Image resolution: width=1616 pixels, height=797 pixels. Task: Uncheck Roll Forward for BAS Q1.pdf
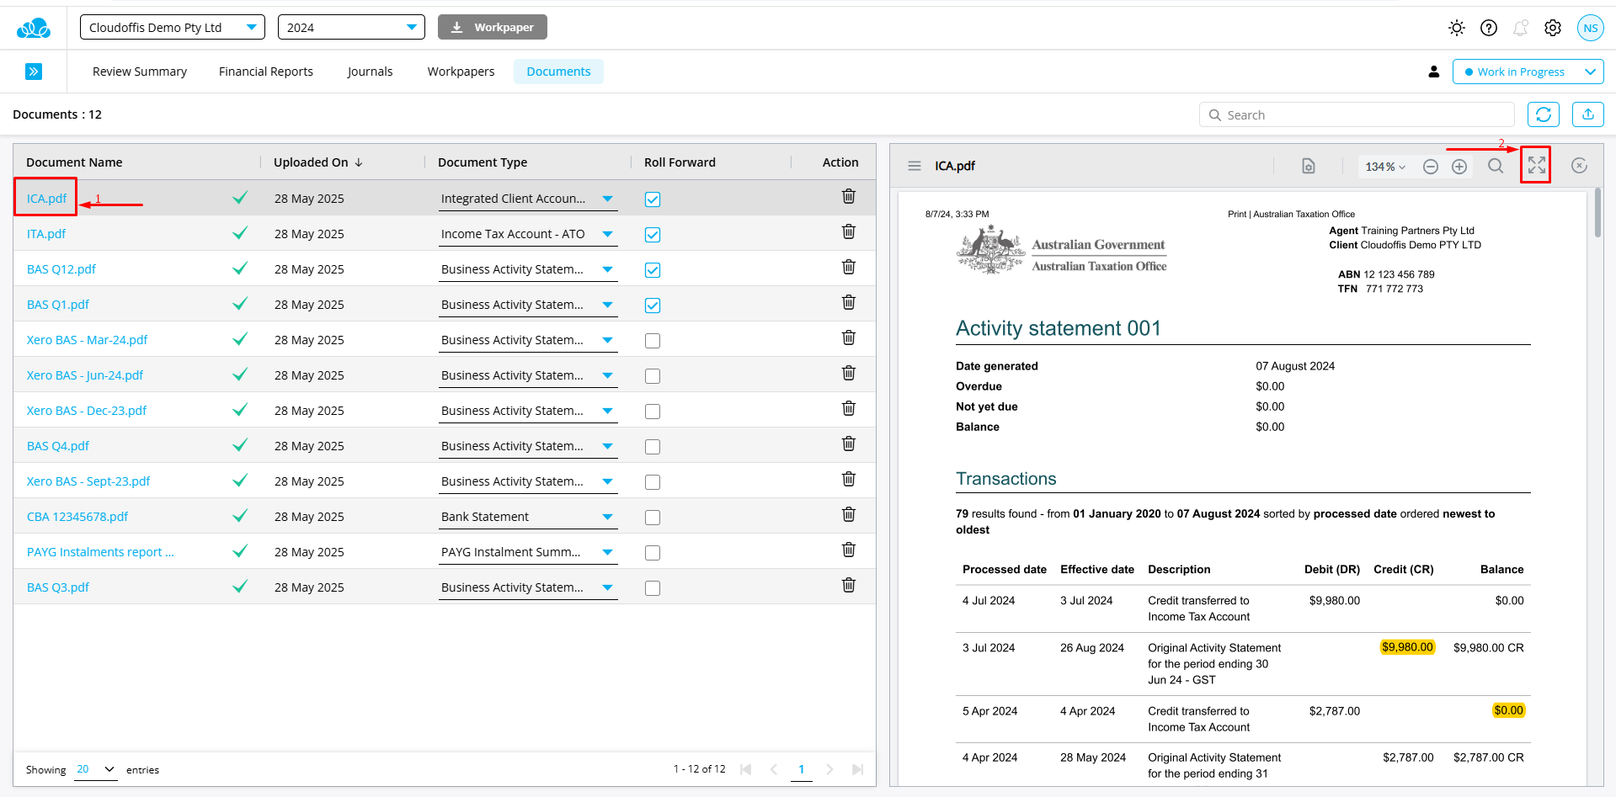pos(653,306)
